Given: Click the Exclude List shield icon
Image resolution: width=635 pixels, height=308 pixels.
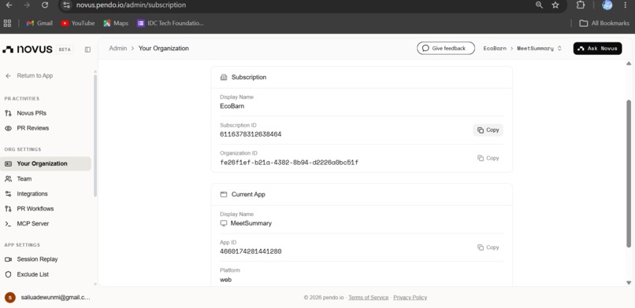Looking at the screenshot, I should (8, 274).
